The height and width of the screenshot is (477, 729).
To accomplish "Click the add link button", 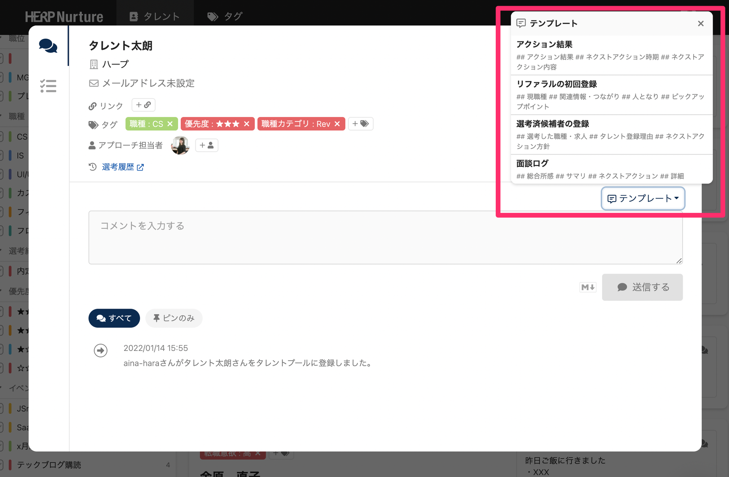I will (143, 105).
